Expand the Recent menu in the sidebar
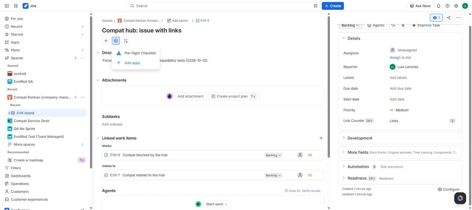 coord(82,26)
